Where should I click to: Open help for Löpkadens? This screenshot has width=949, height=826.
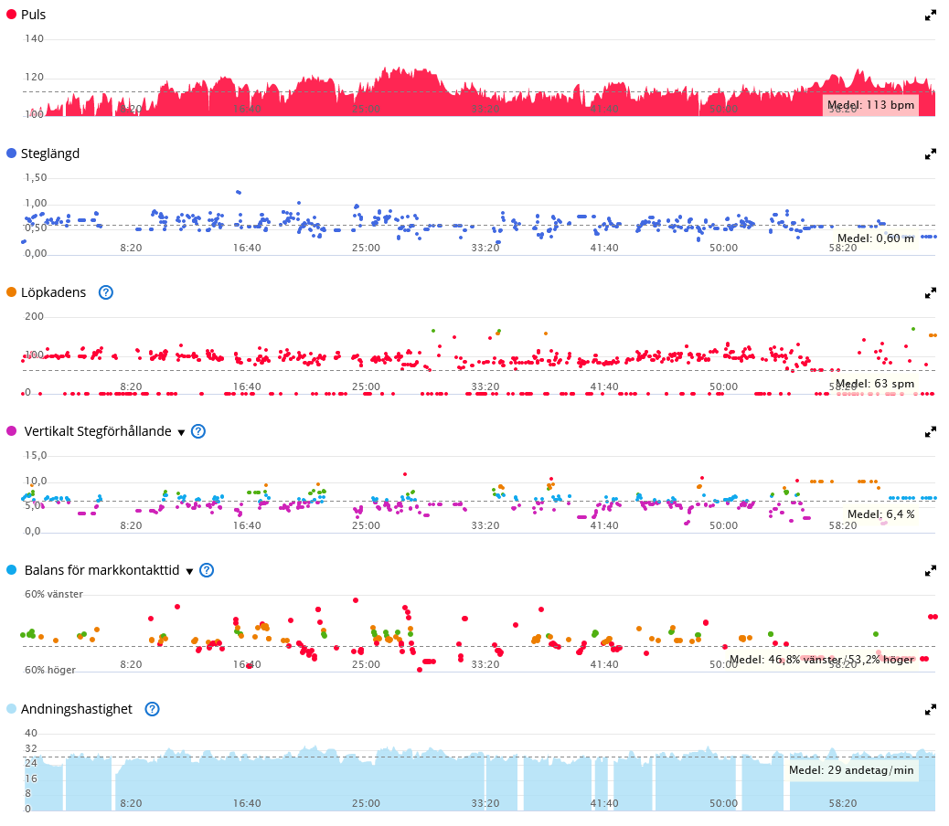106,292
